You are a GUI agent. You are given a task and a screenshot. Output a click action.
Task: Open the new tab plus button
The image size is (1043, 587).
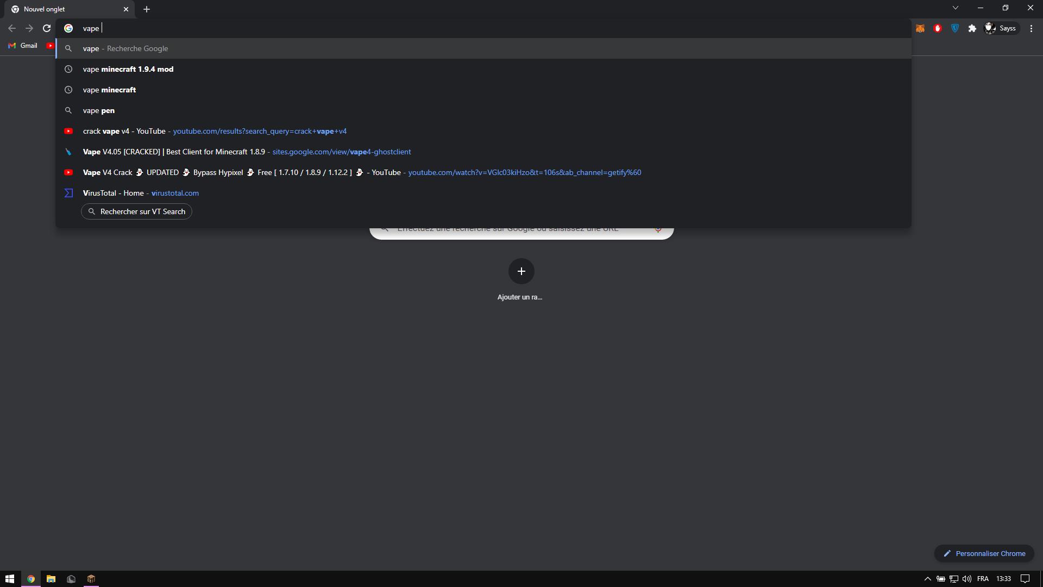147,9
